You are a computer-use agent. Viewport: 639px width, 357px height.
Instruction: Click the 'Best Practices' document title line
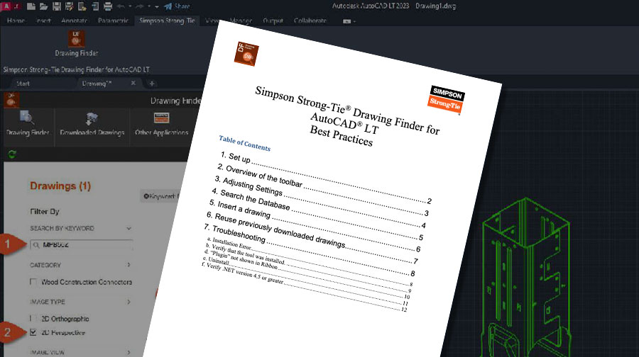pyautogui.click(x=341, y=136)
